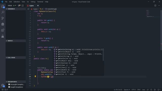The image size is (162, 91).
Task: Toggle Caught Exceptions breakpoint checkbox
Action: pos(9,87)
